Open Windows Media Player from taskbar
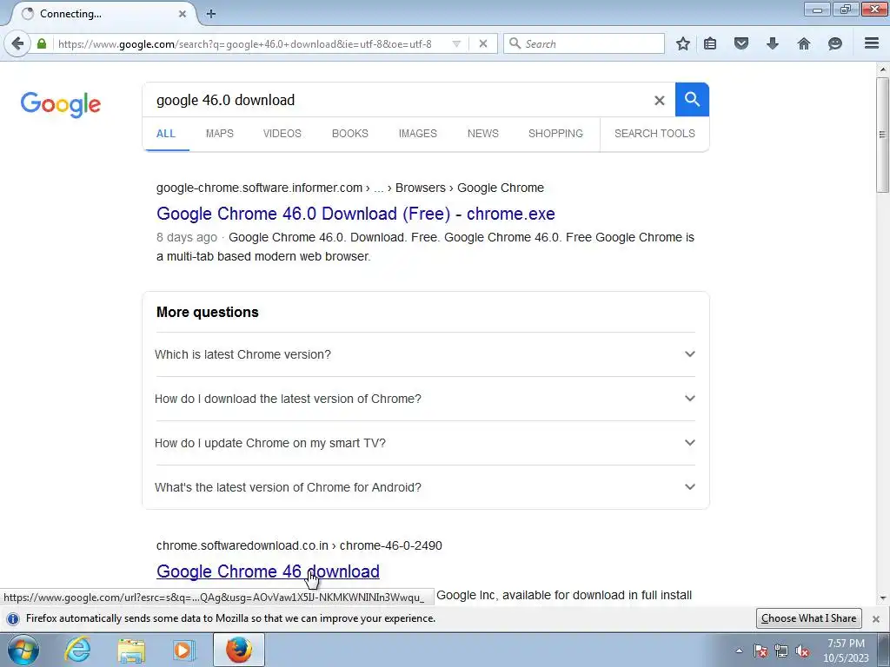The height and width of the screenshot is (667, 890). (184, 650)
